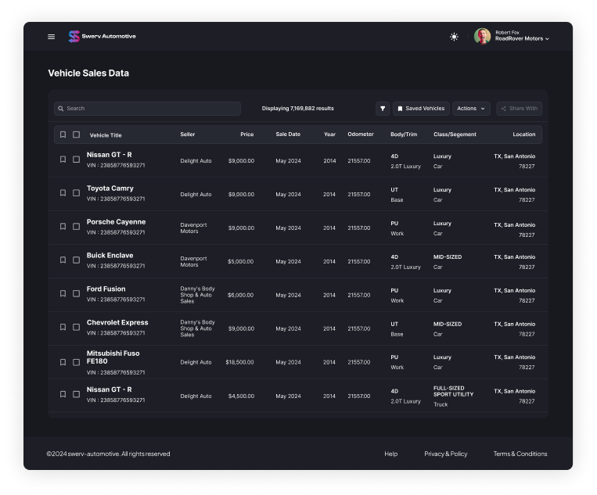Sort by Seller column header
Image resolution: width=597 pixels, height=495 pixels.
click(x=187, y=135)
